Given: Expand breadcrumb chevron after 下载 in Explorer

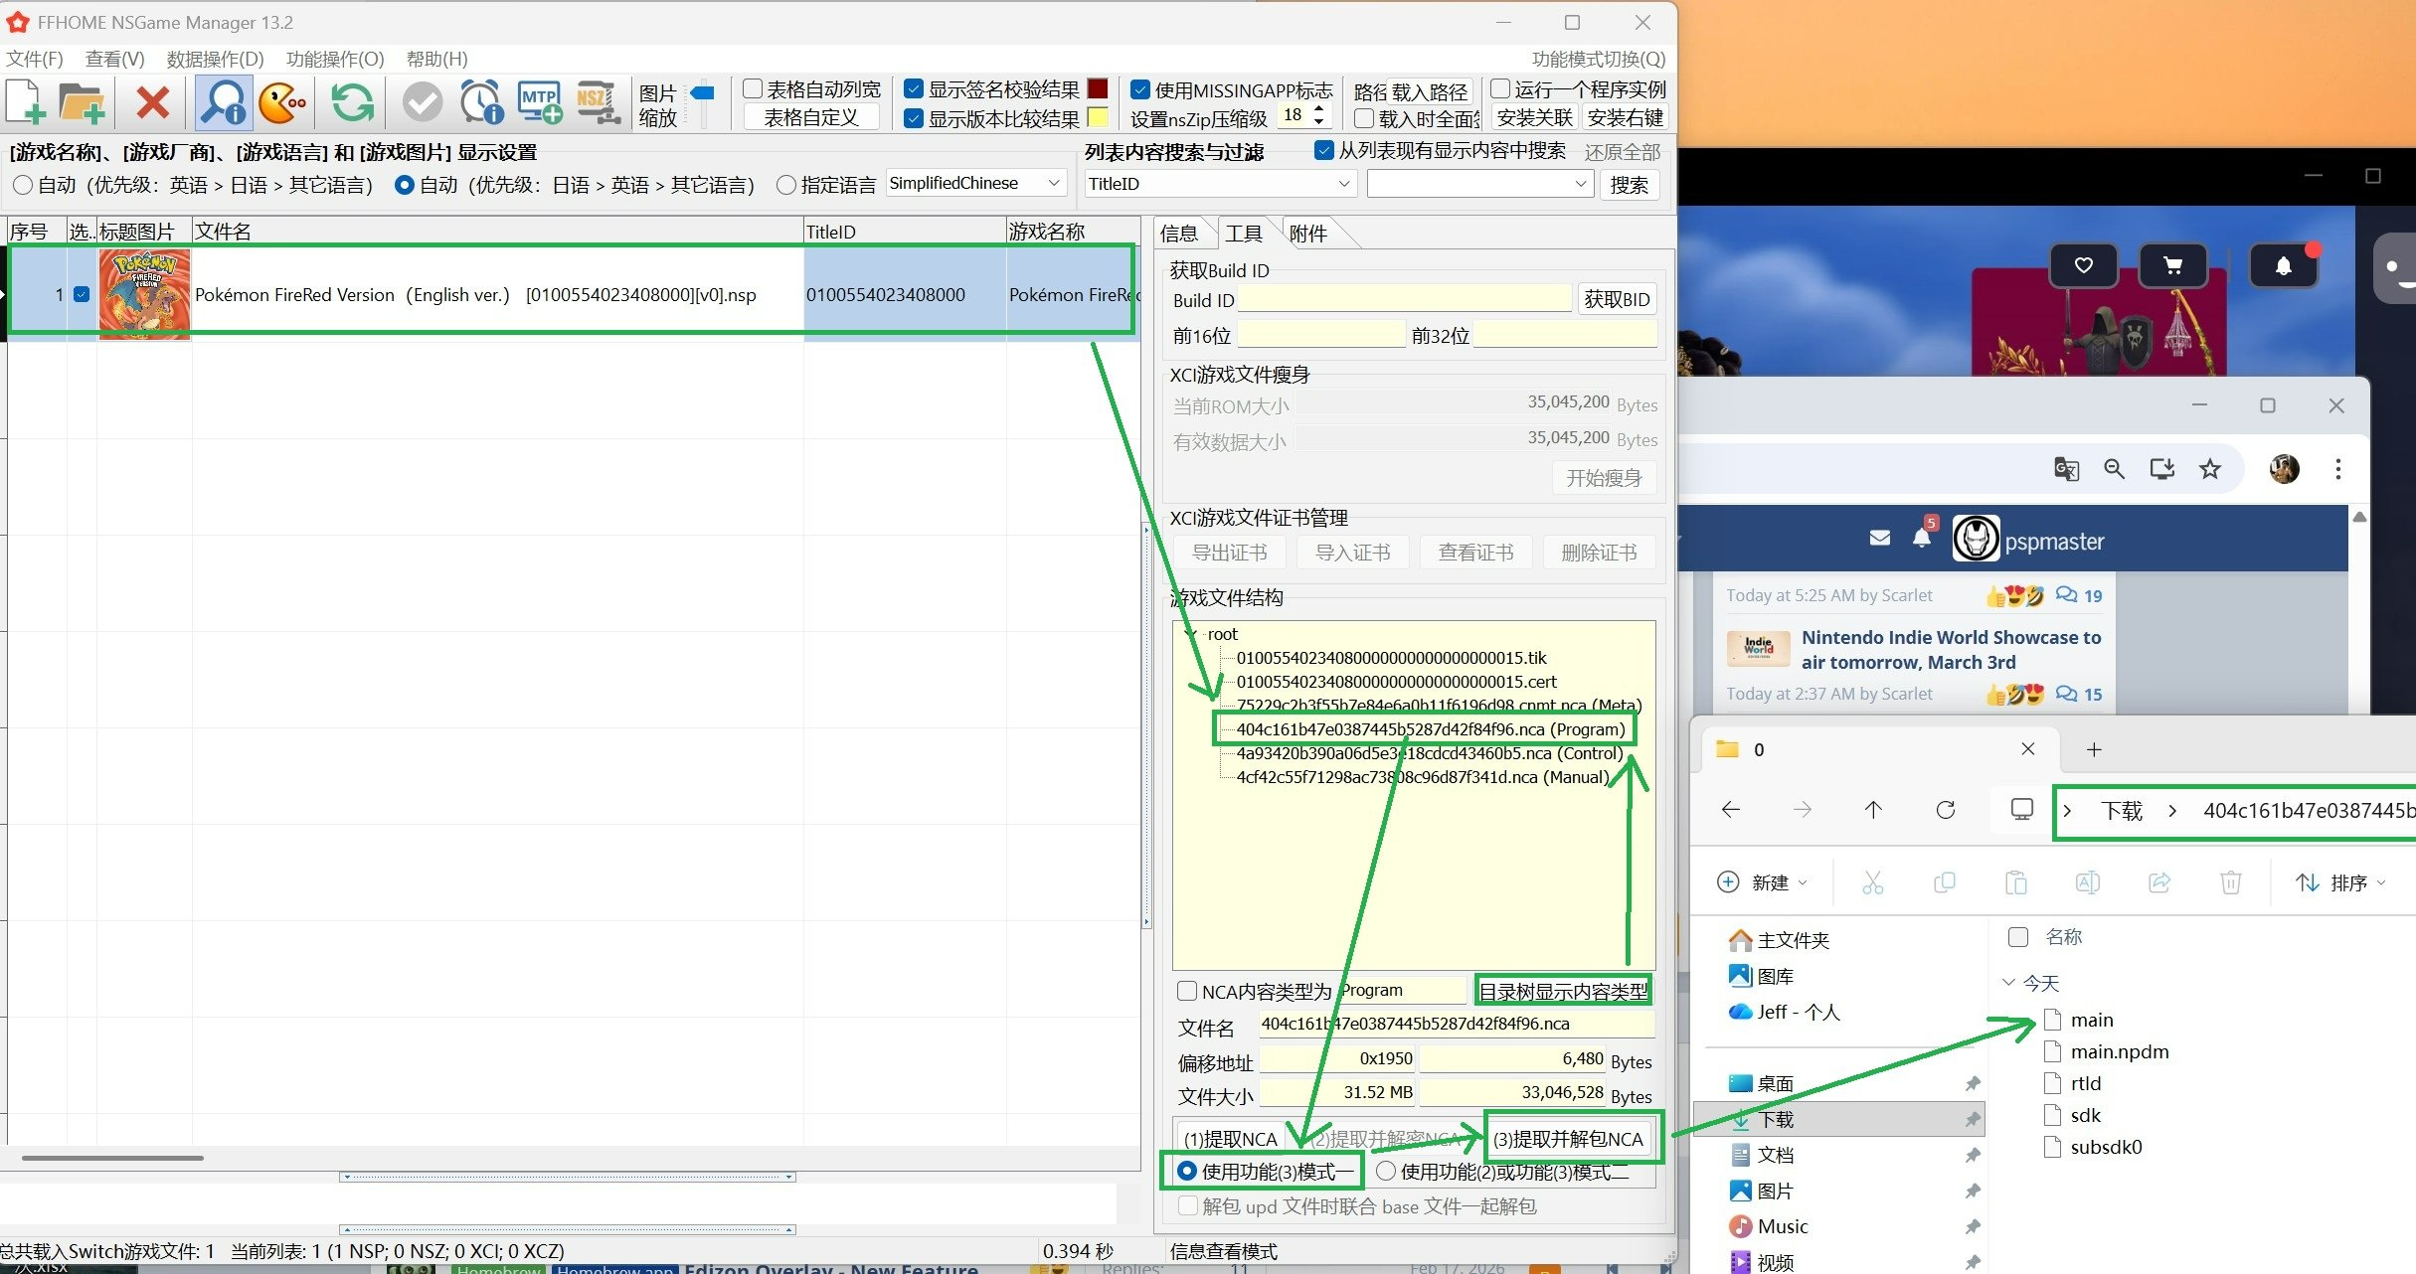Looking at the screenshot, I should 2172,811.
